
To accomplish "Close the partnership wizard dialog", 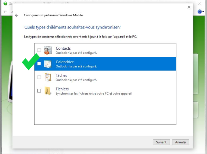I will coord(189,7).
